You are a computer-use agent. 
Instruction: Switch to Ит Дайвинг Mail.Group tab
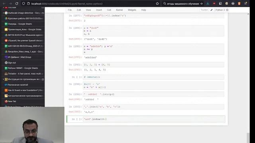[x=24, y=57]
